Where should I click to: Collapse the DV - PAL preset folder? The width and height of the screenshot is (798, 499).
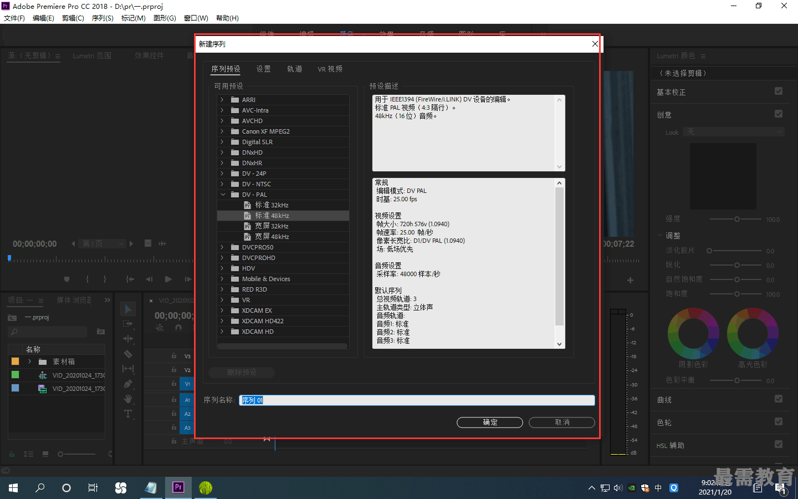[222, 195]
